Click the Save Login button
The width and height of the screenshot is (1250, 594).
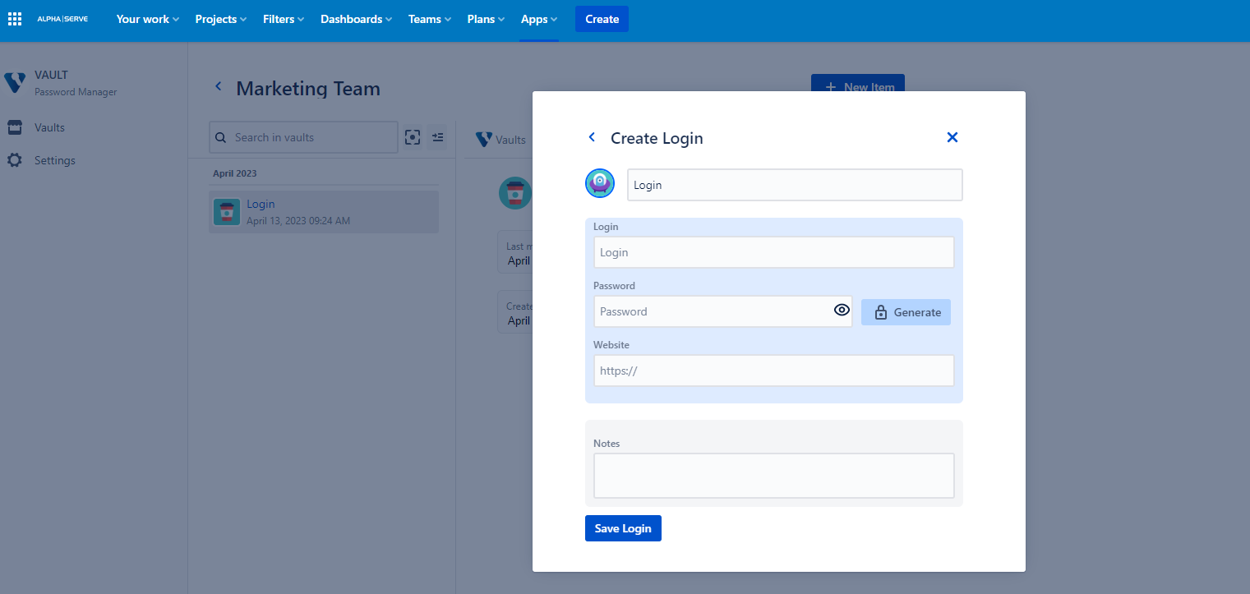click(622, 528)
